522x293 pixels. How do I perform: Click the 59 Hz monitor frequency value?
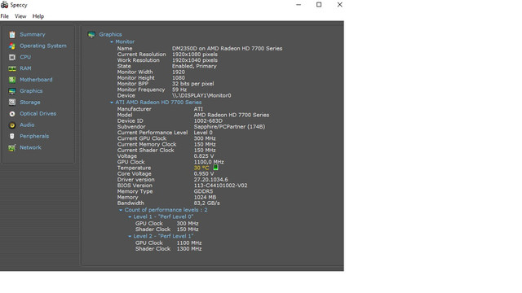(179, 90)
